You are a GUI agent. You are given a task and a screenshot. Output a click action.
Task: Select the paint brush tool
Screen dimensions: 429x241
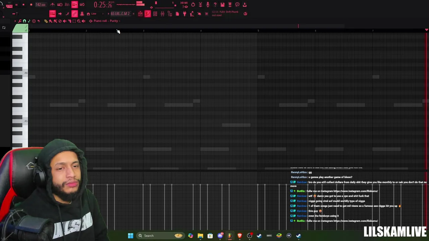coord(51,21)
